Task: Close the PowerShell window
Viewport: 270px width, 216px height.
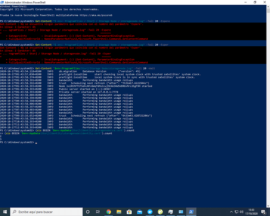Action: [266, 2]
